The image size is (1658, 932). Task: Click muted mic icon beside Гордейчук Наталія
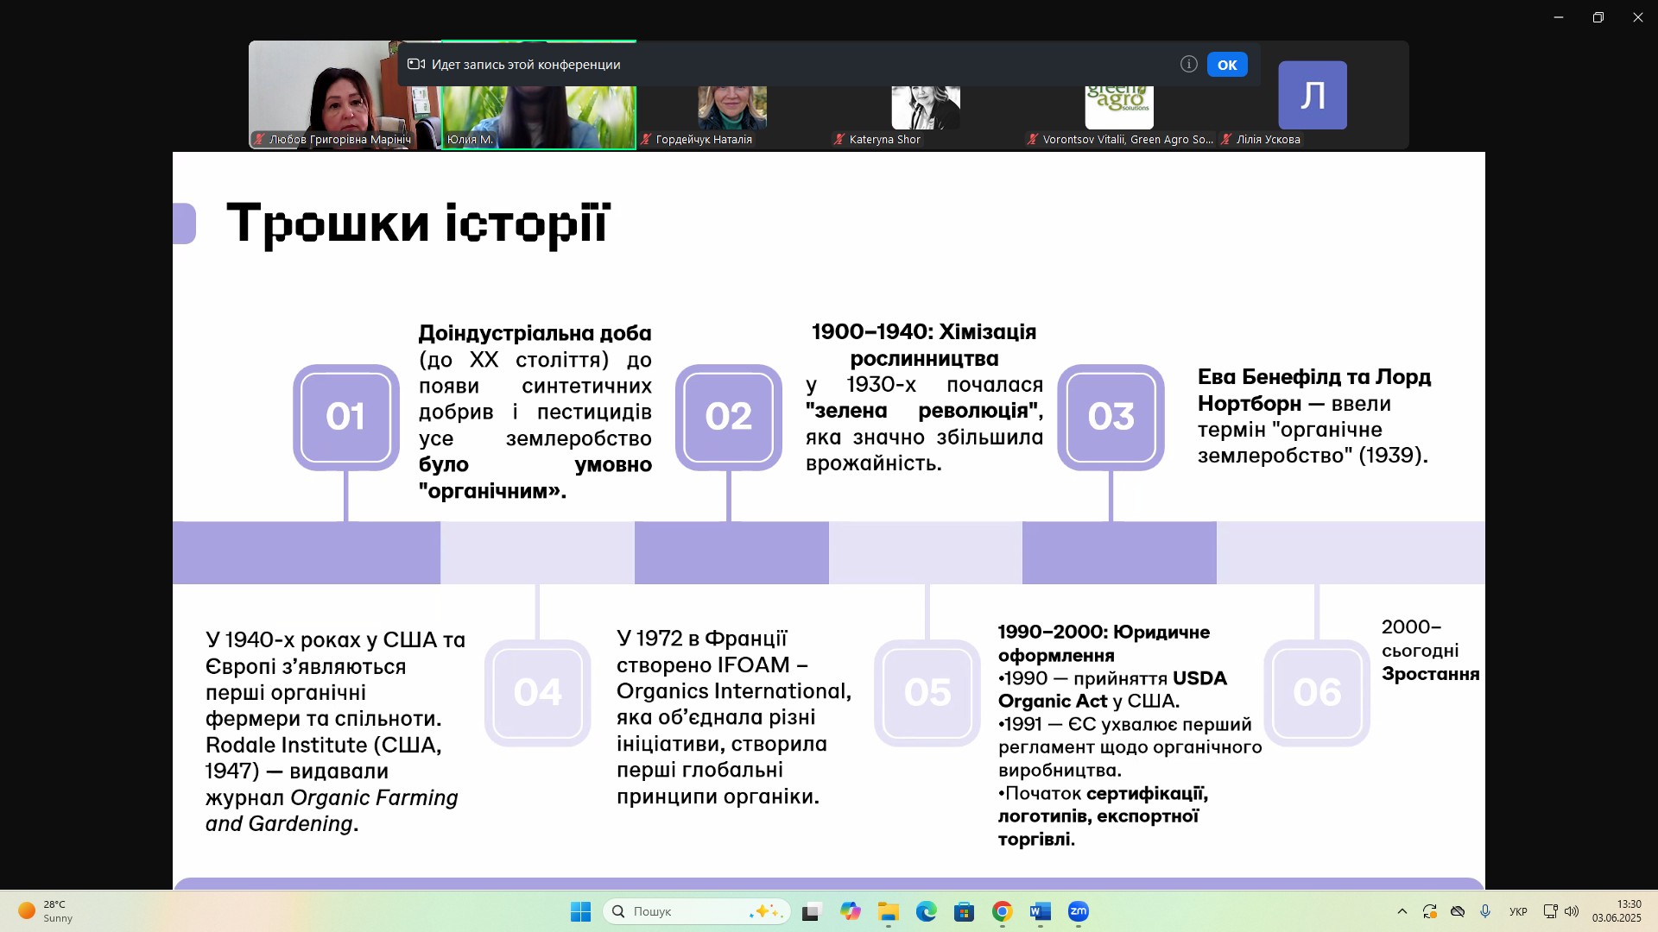pyautogui.click(x=645, y=139)
